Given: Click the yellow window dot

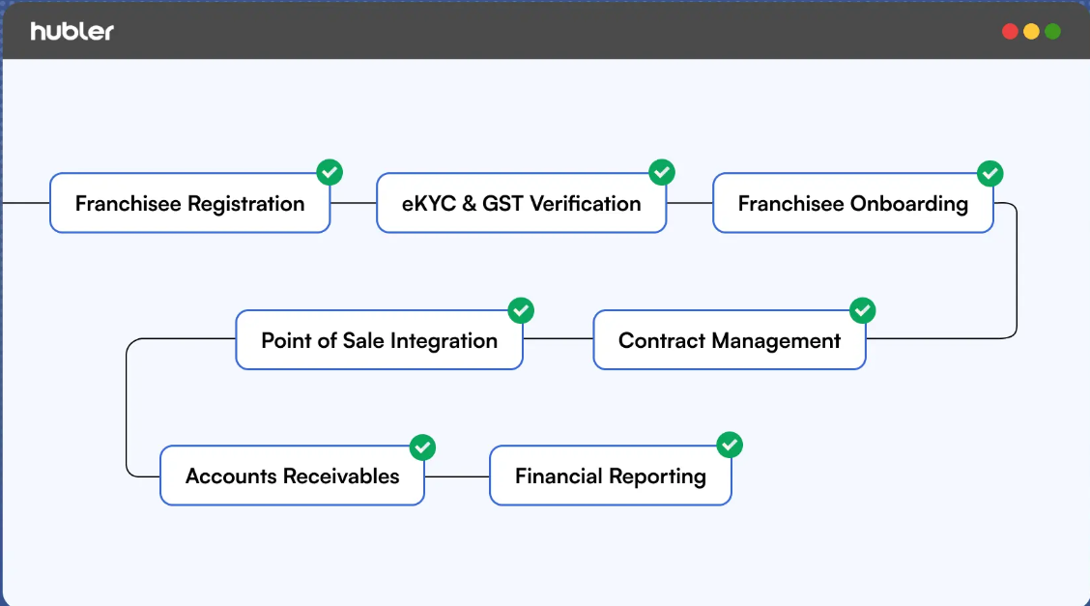Looking at the screenshot, I should click(1032, 31).
